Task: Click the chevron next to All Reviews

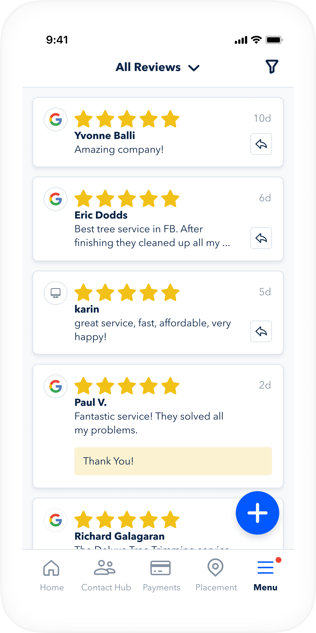Action: [194, 68]
